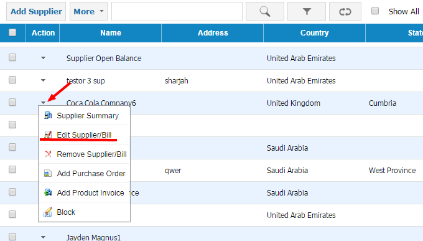Click the Edit Supplier/Bill pencil icon

[x=48, y=135]
